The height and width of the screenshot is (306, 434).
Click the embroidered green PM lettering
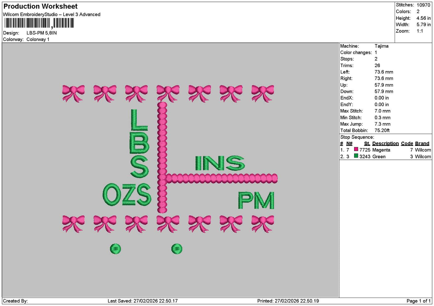click(256, 201)
